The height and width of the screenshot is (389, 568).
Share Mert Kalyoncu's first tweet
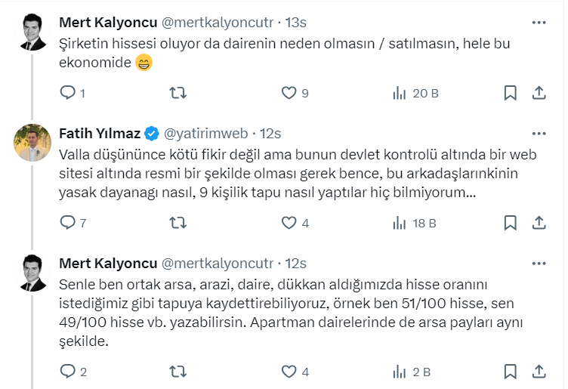pyautogui.click(x=539, y=93)
